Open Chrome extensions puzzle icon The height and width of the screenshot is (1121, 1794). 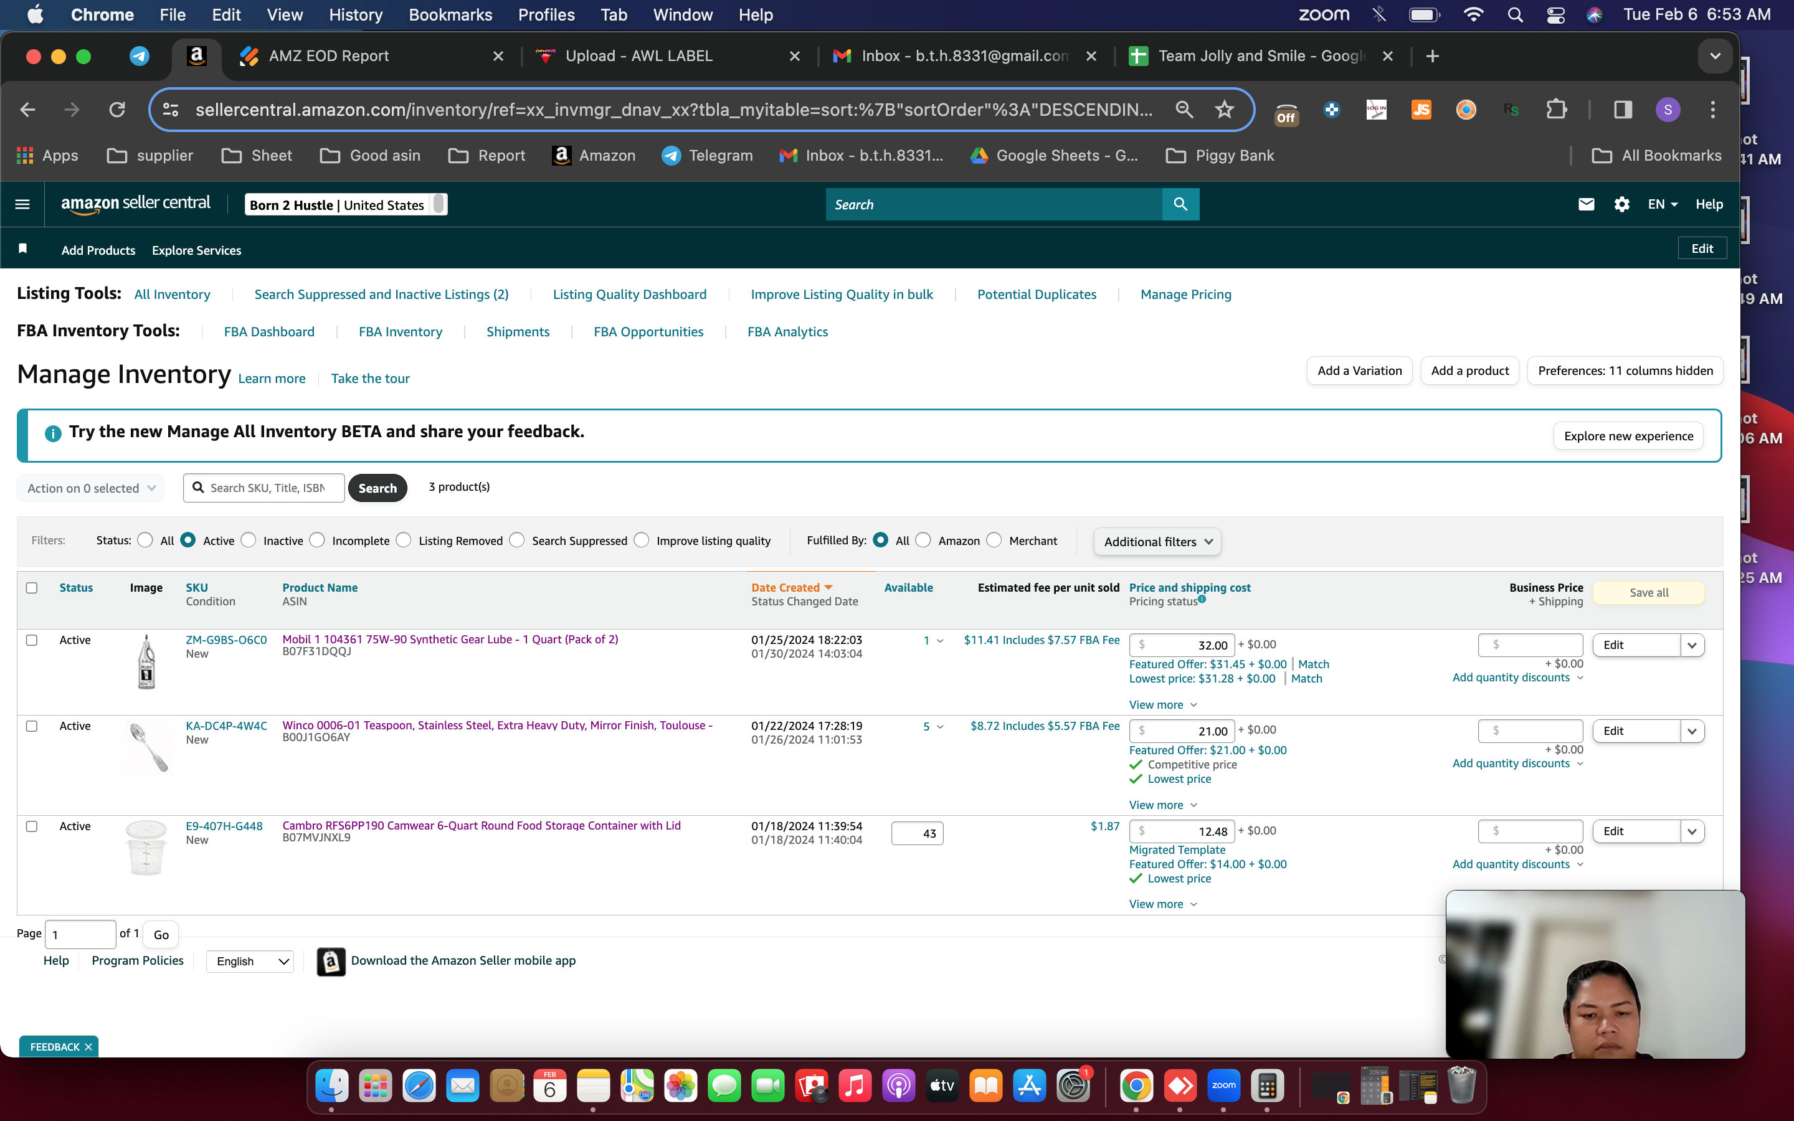(1556, 110)
